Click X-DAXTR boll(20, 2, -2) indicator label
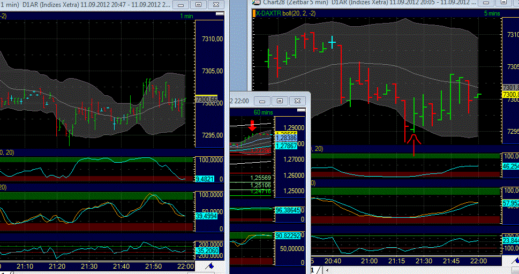The width and height of the screenshot is (519, 274). tap(285, 13)
